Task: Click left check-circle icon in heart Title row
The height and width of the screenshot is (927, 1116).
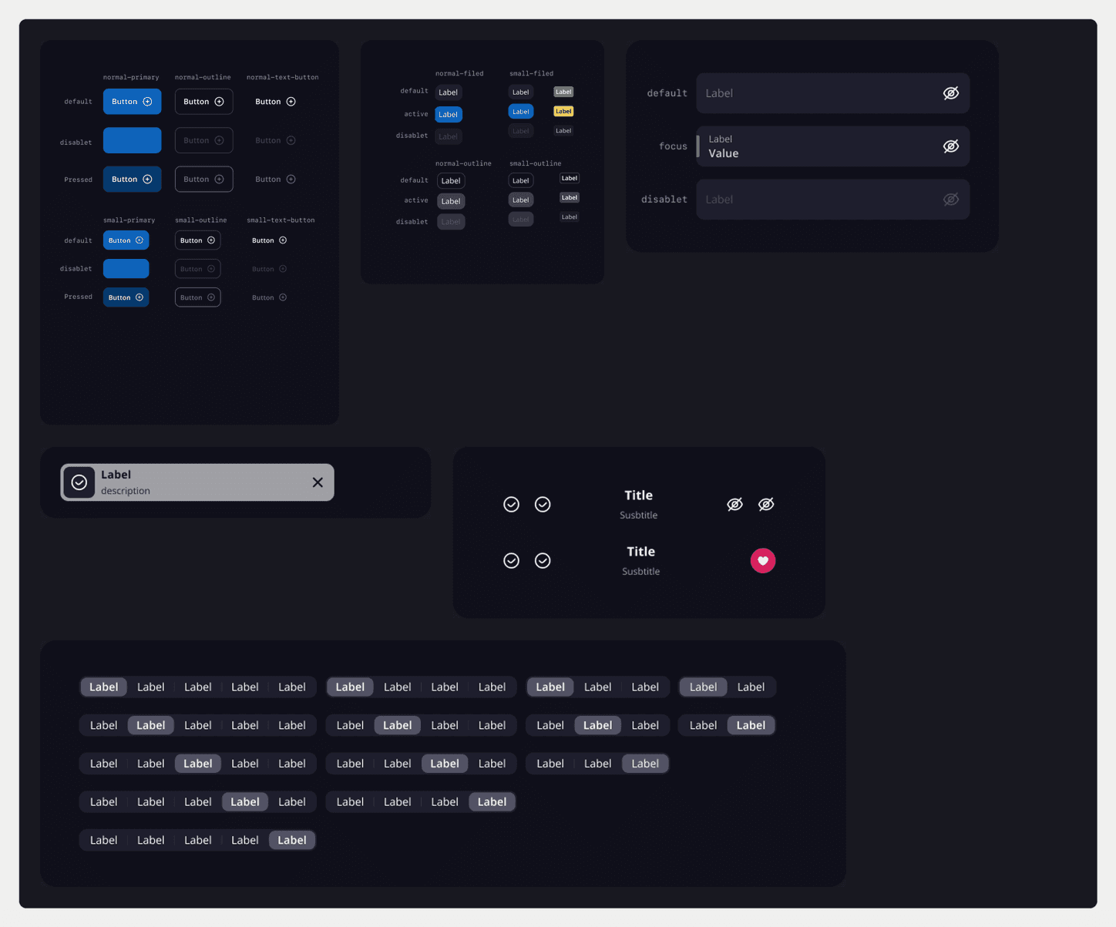Action: pos(511,560)
